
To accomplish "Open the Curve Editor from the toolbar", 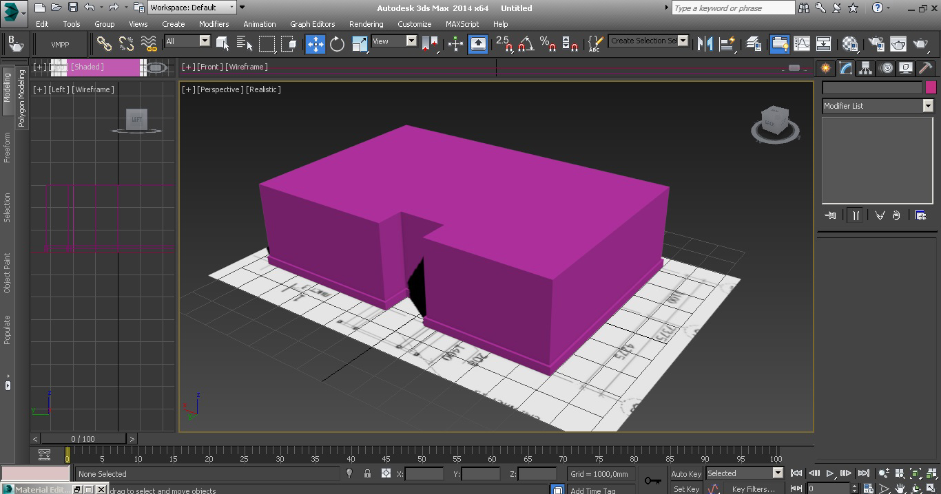I will [x=802, y=44].
